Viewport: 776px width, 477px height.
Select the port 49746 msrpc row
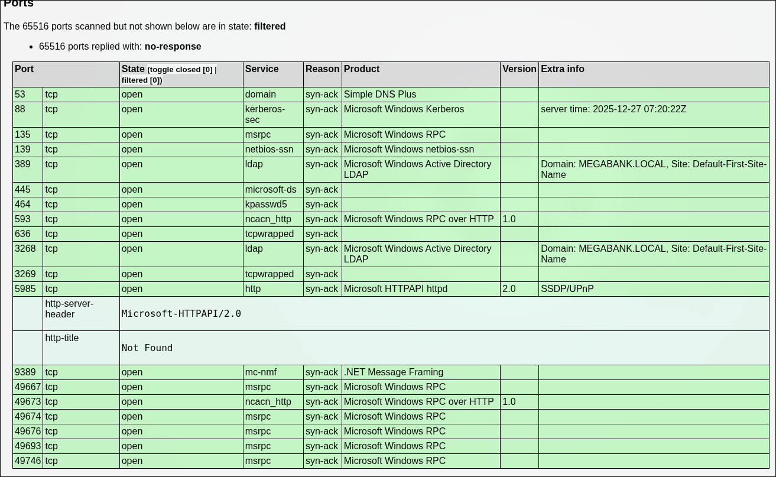pyautogui.click(x=391, y=461)
